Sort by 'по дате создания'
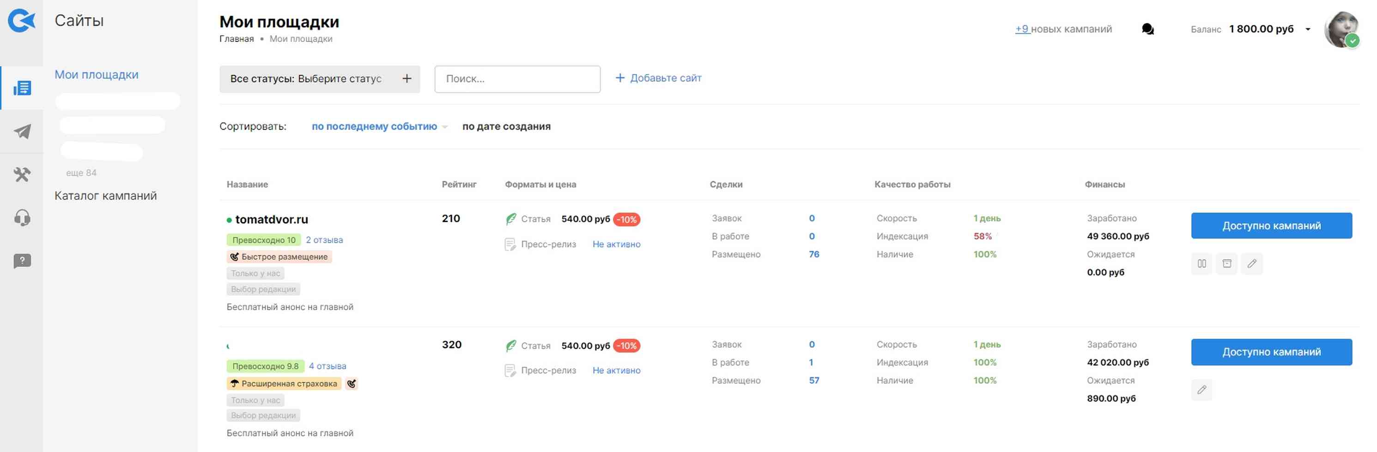Screen dimensions: 1377x452 506,126
